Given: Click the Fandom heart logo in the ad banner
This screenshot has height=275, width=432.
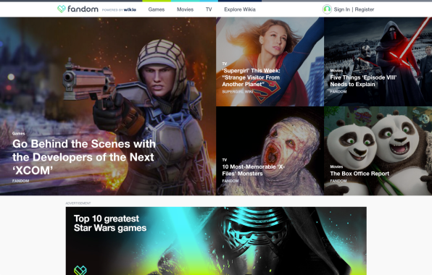Looking at the screenshot, I should 80,271.
